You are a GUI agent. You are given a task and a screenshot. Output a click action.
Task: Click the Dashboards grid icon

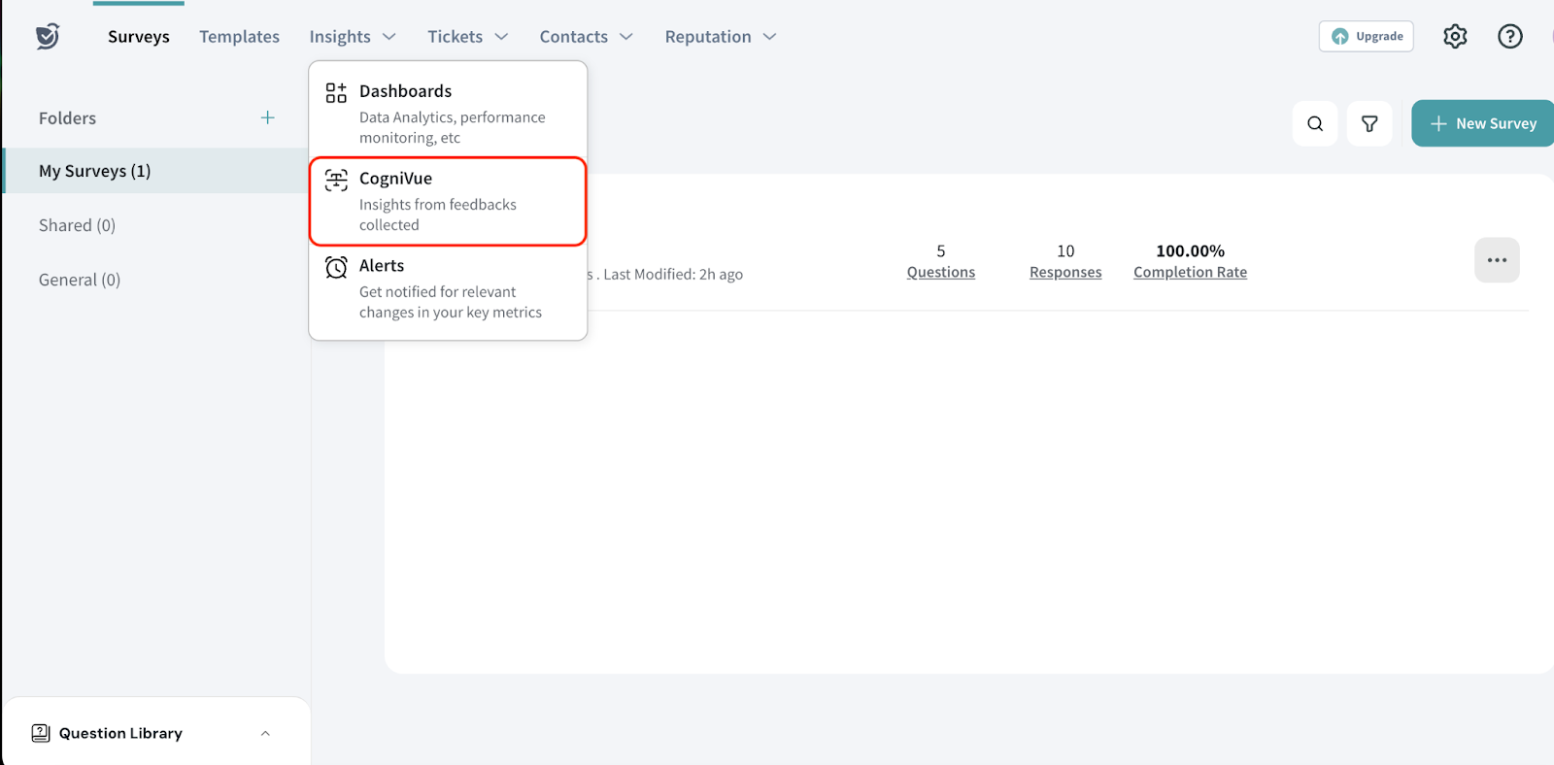pos(336,93)
